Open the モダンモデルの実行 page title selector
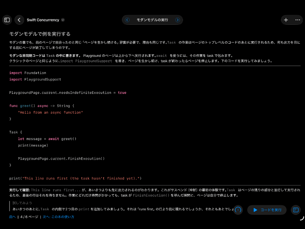This screenshot has width=305, height=229. click(152, 20)
